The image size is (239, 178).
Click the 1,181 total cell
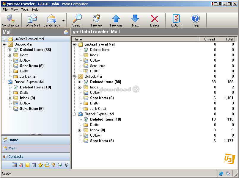click(x=229, y=98)
